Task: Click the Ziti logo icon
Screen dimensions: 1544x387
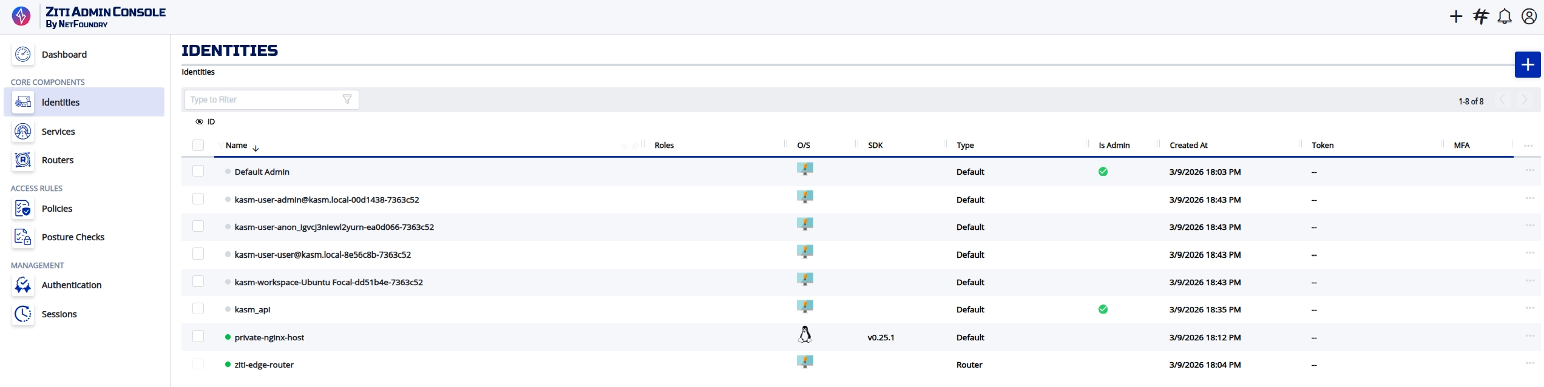Action: 21,16
